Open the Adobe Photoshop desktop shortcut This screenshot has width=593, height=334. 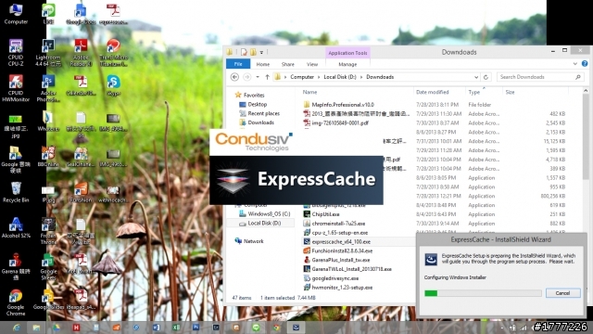48,88
